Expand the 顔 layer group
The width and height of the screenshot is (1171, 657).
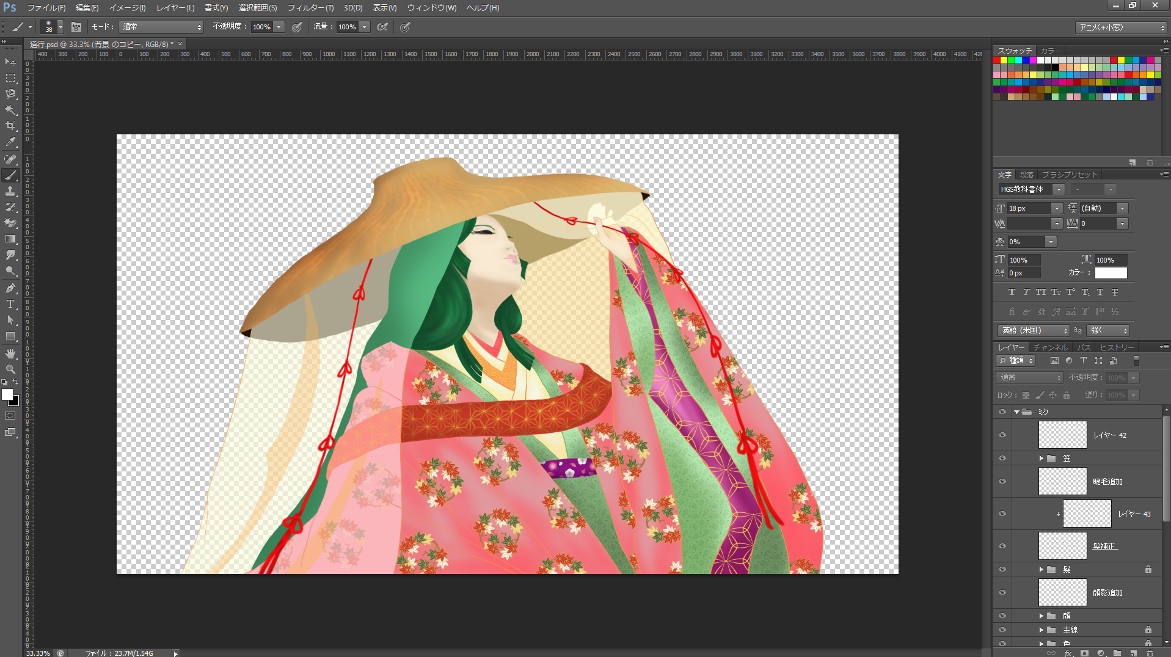1041,615
